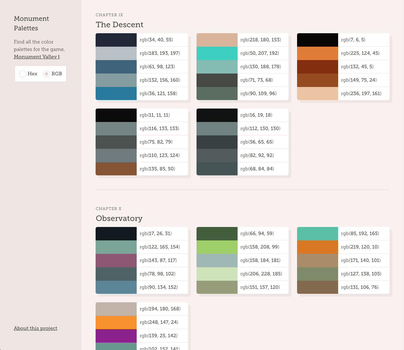This screenshot has width=404, height=350.
Task: Click the mint rgb(85, 192, 165) swatch
Action: click(318, 233)
